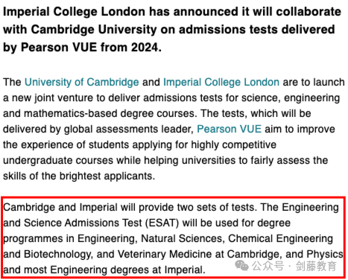Follow the Pearson VUE teal hyperlink
348x280 pixels.
coord(229,129)
